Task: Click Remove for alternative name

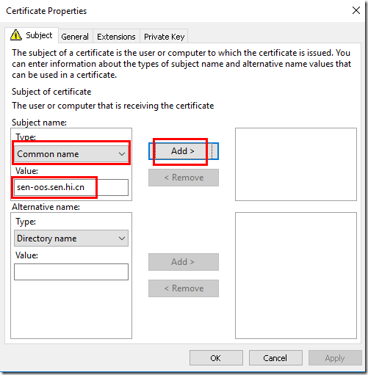Action: pyautogui.click(x=184, y=288)
